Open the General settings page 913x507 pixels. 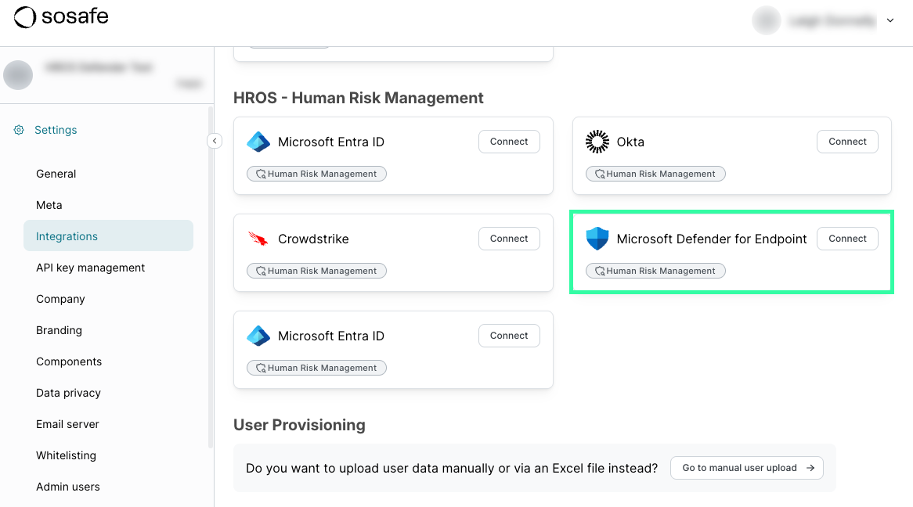tap(56, 174)
